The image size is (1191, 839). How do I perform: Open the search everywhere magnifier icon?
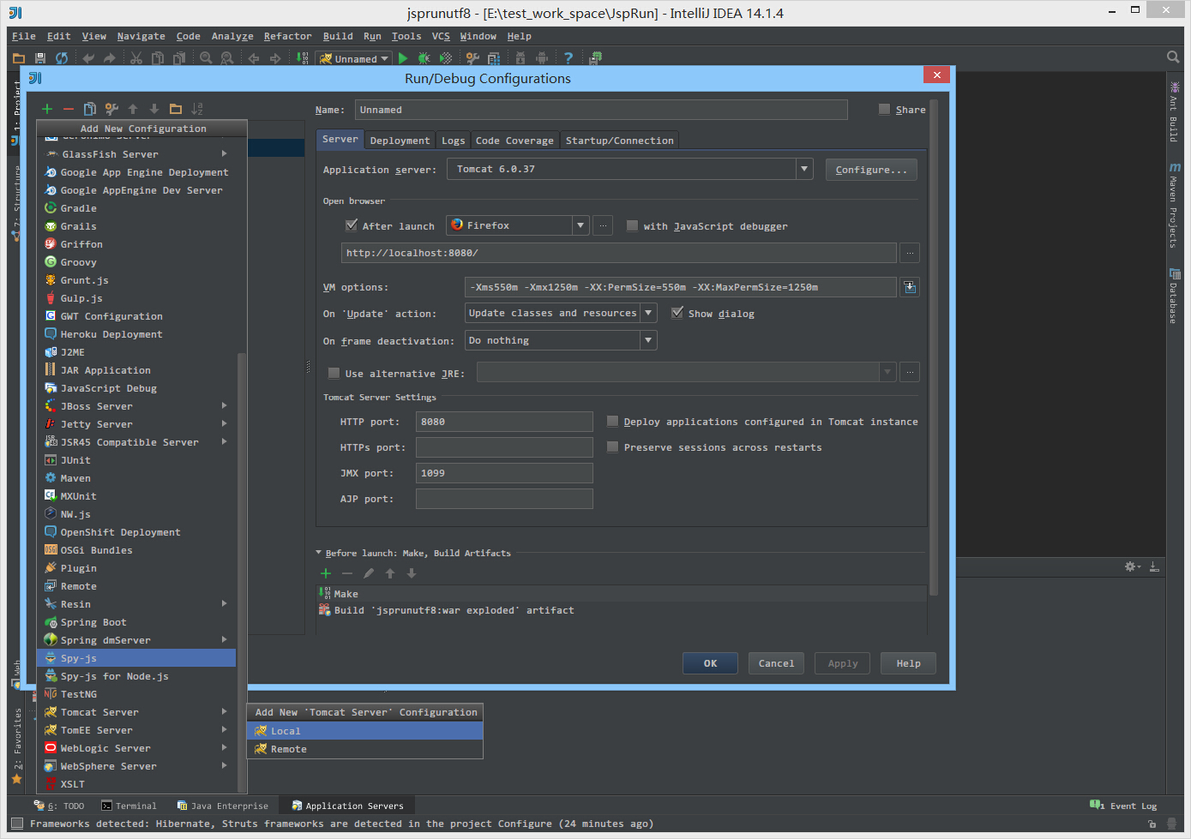click(1173, 57)
